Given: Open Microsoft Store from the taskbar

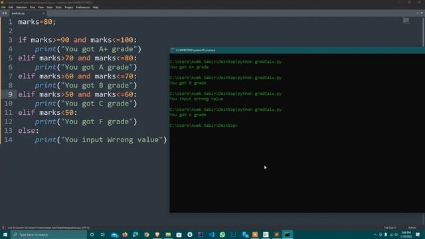Looking at the screenshot, I should pyautogui.click(x=179, y=234).
